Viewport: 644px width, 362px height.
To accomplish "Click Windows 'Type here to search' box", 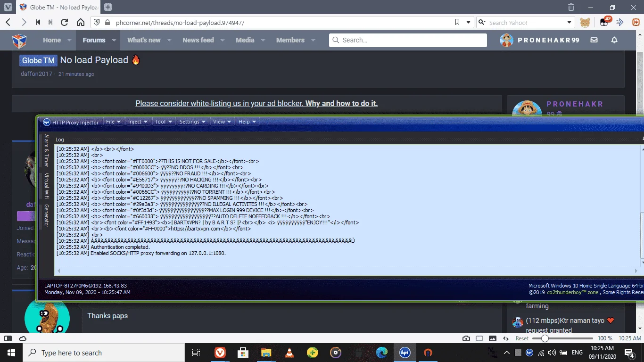I will coord(104,353).
